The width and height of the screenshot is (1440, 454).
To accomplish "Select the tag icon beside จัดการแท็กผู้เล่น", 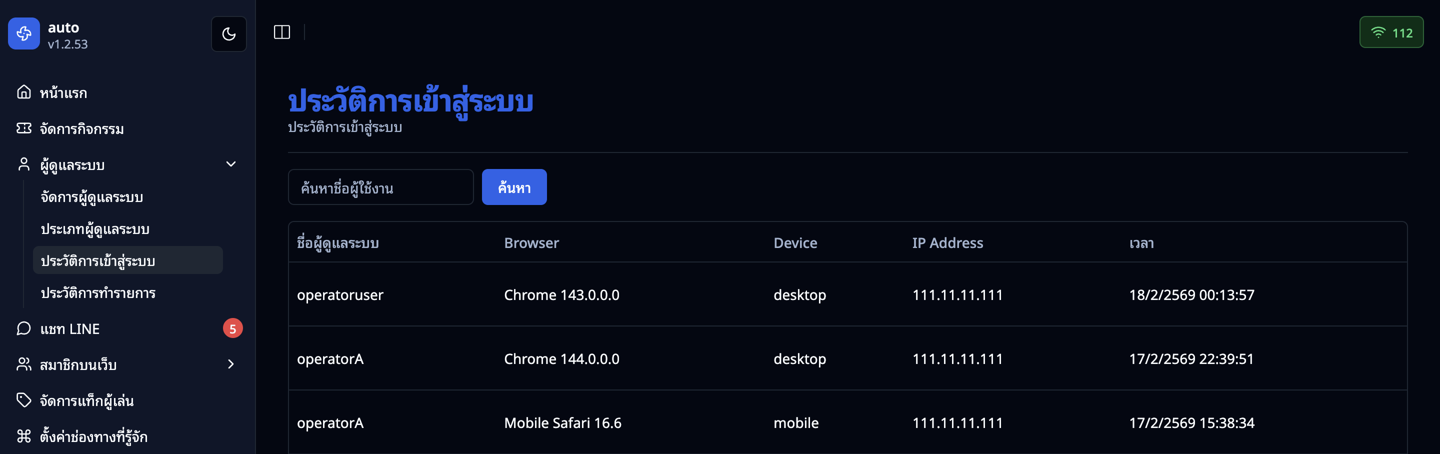I will tap(23, 400).
